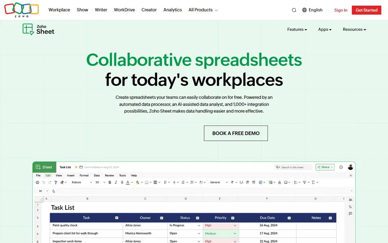Expand the Features menu
The height and width of the screenshot is (243, 388).
(297, 29)
